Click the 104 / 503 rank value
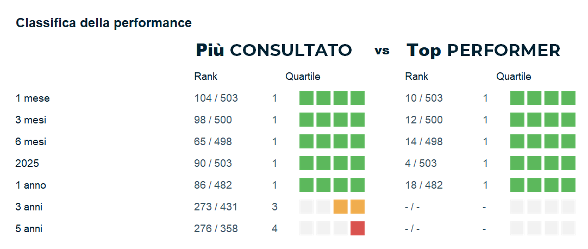588x249 pixels. tap(216, 98)
